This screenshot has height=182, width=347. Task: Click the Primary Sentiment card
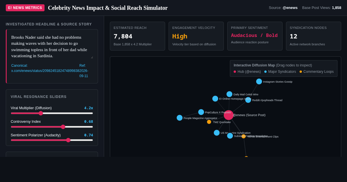pyautogui.click(x=255, y=36)
